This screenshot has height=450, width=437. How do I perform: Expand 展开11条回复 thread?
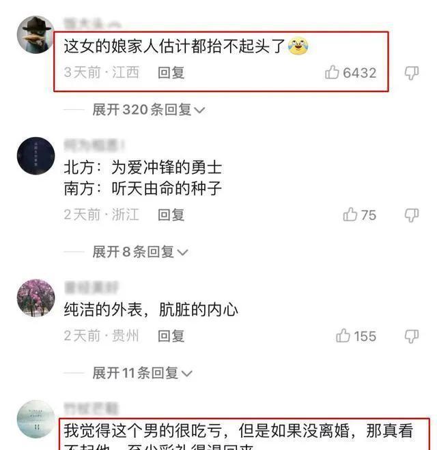click(x=142, y=373)
